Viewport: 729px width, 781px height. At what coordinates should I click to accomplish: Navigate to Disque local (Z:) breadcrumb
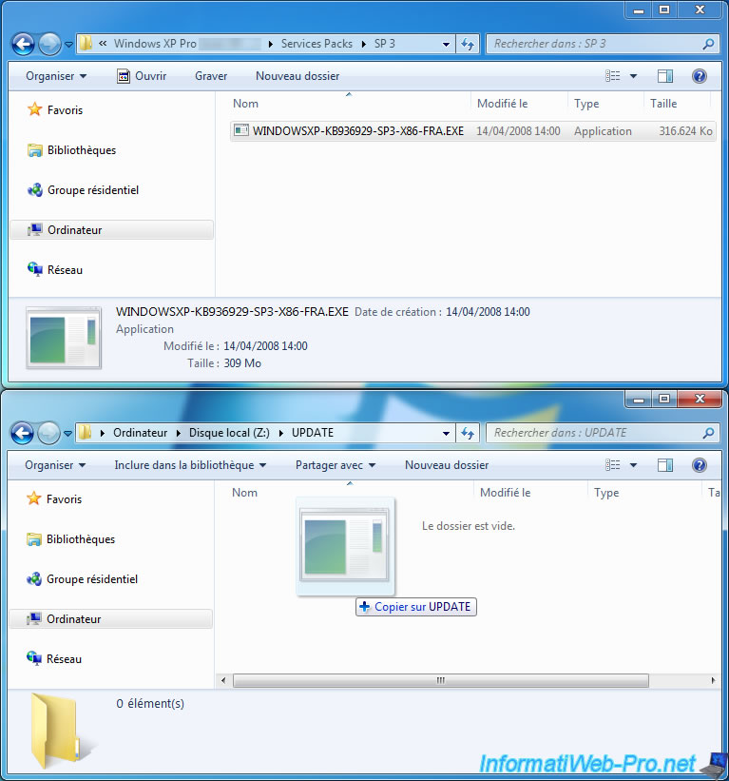click(x=229, y=433)
